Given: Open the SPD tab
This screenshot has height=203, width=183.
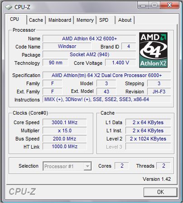Looking at the screenshot, I should [x=106, y=20].
